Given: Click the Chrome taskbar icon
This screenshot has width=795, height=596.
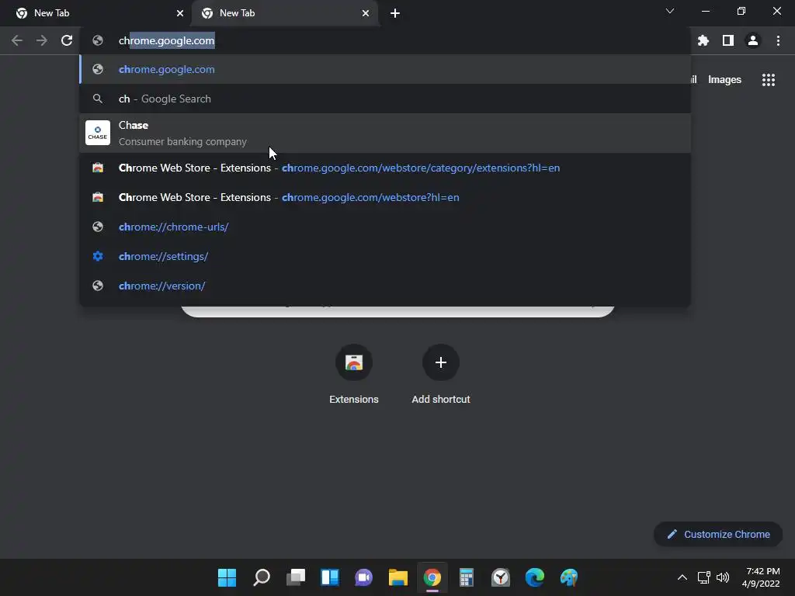Looking at the screenshot, I should [432, 577].
